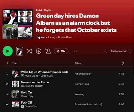Click the Music video icon on track 1
Viewport: 134px width, 112px height.
coord(22,76)
